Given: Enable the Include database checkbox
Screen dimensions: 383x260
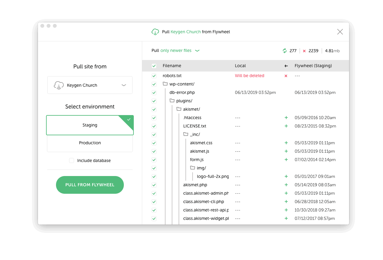Looking at the screenshot, I should coord(72,160).
